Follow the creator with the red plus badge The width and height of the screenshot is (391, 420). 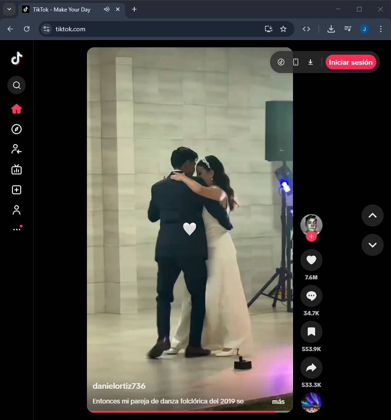(311, 236)
